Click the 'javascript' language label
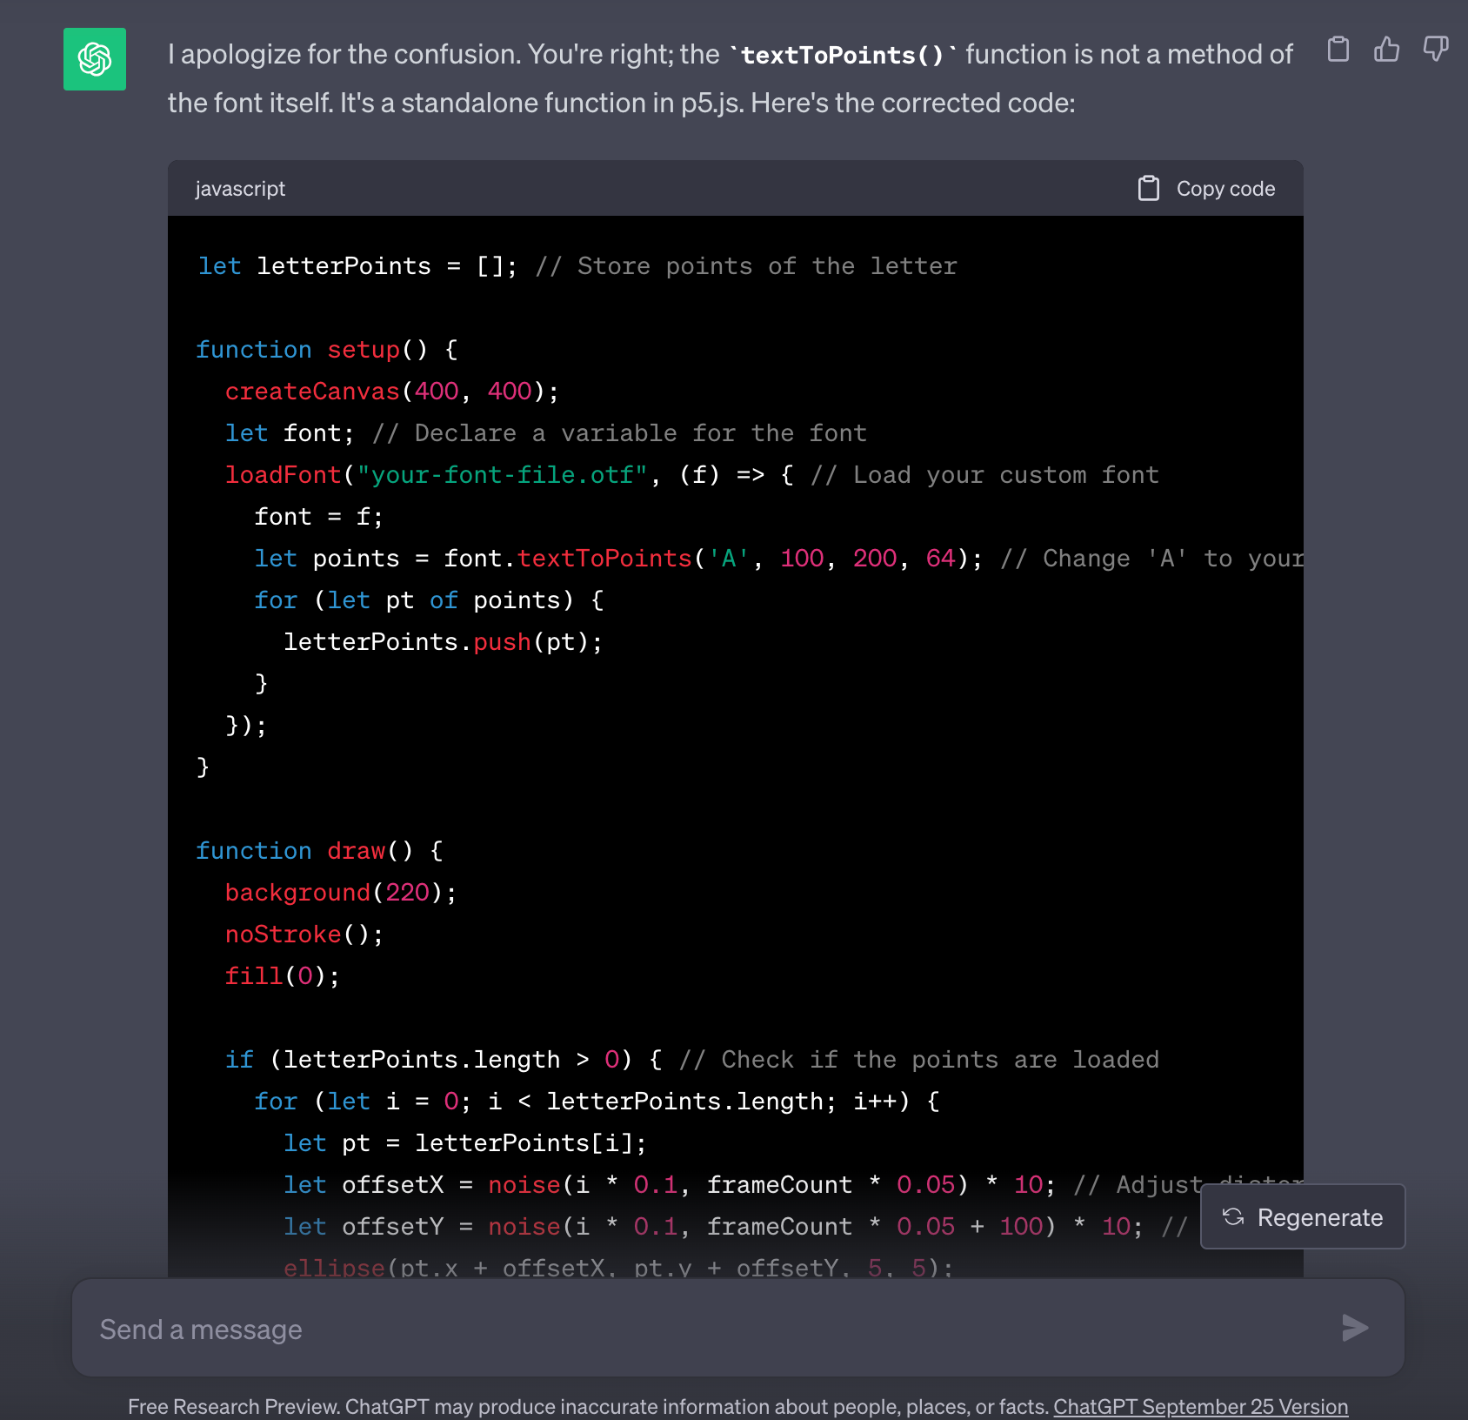 [x=240, y=189]
